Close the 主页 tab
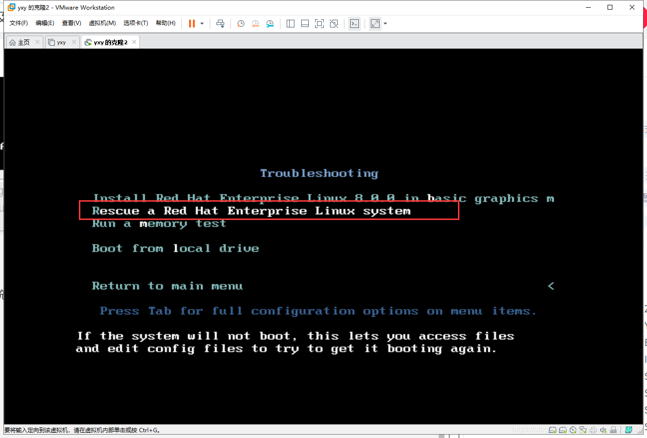 tap(38, 42)
